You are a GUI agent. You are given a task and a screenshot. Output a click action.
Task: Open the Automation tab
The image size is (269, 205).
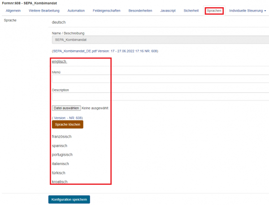[x=76, y=11]
